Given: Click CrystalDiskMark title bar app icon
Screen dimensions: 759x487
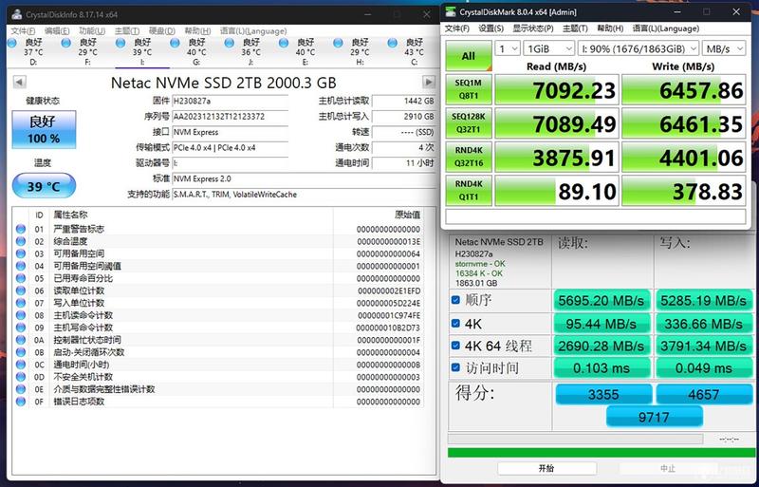Looking at the screenshot, I should click(x=451, y=11).
